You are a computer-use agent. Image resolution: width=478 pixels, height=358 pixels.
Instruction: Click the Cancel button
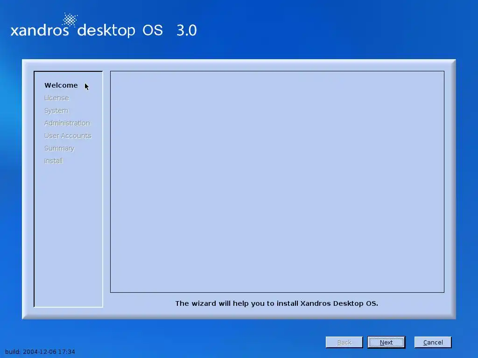click(433, 342)
